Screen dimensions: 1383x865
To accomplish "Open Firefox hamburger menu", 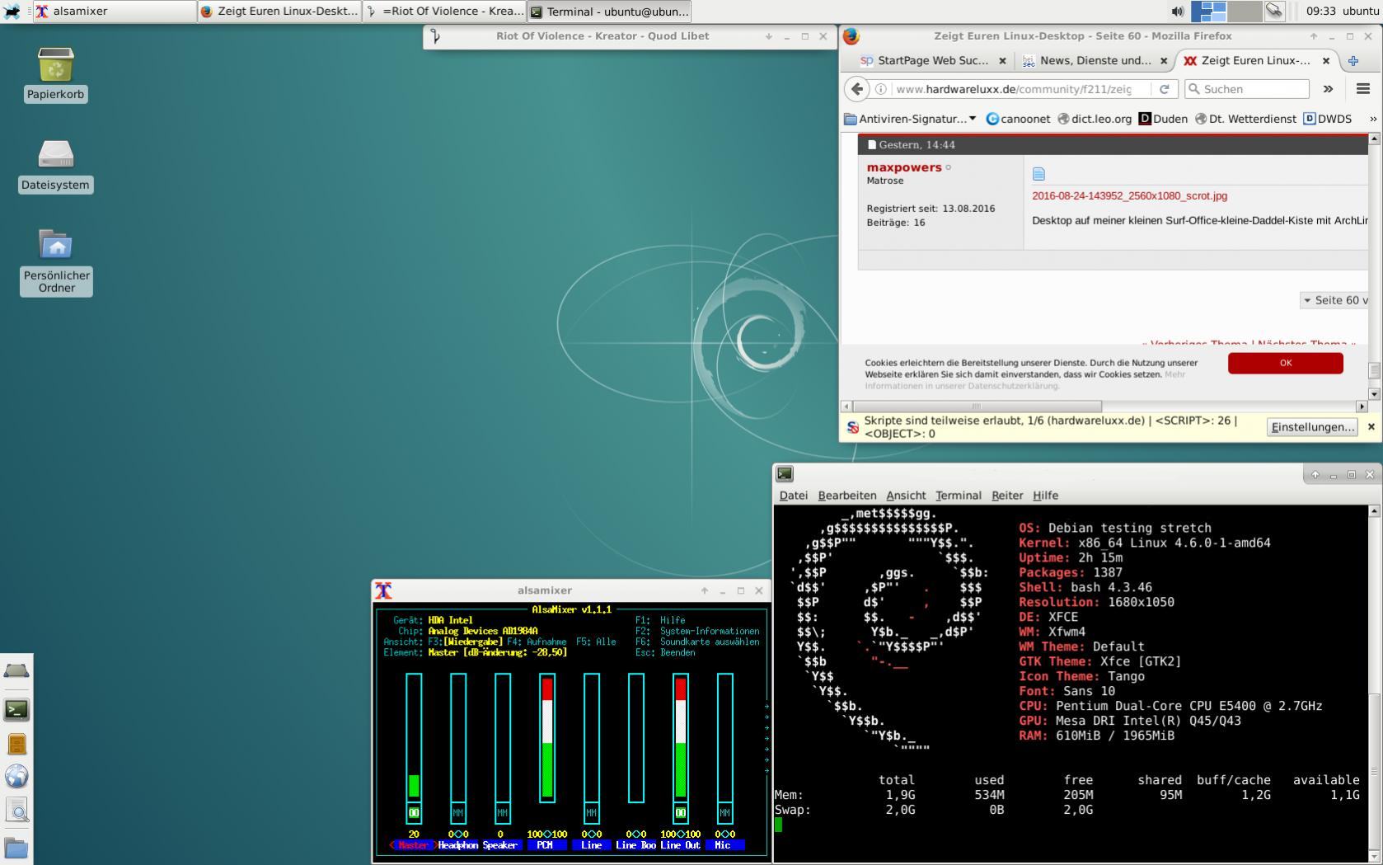I will pyautogui.click(x=1362, y=89).
